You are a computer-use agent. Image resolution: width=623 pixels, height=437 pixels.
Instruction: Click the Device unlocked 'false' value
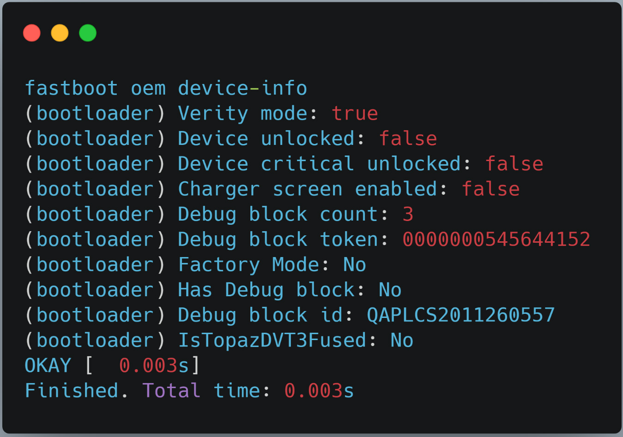pyautogui.click(x=408, y=139)
